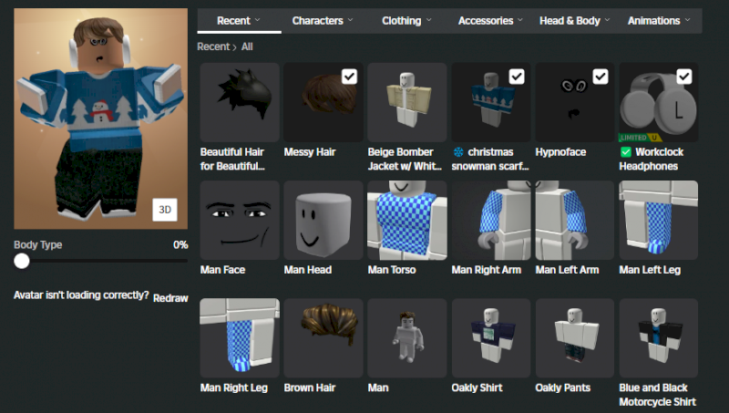
Task: Open the Beautiful Hair for Beautiful name link
Action: tap(232, 159)
